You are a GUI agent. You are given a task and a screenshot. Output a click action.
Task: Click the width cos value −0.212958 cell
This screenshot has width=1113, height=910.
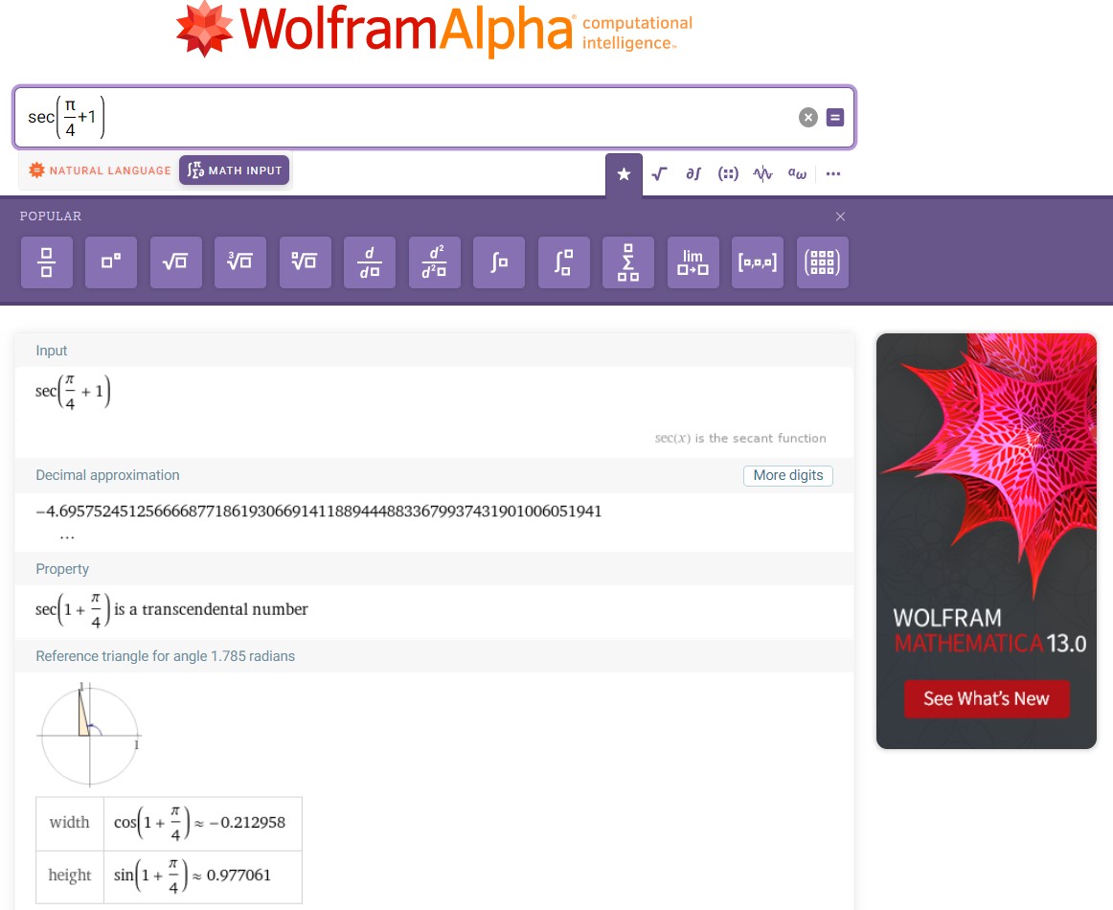click(203, 824)
